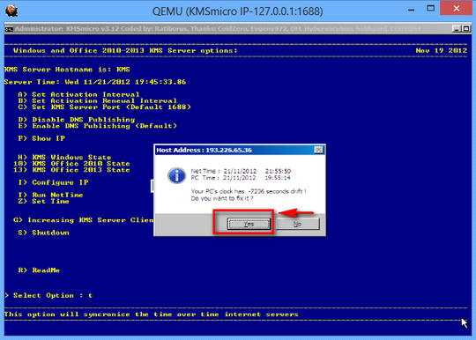
Task: Click the 'Select Option : t' prompt line
Action: coord(48,295)
